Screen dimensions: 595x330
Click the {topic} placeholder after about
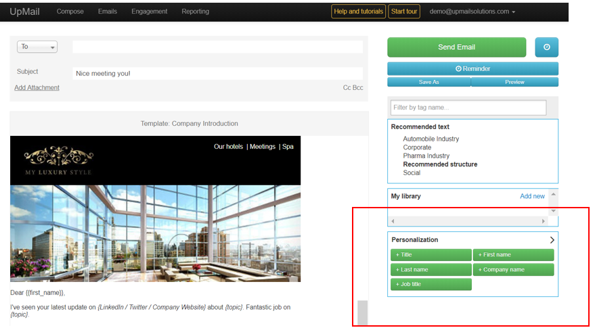234,307
